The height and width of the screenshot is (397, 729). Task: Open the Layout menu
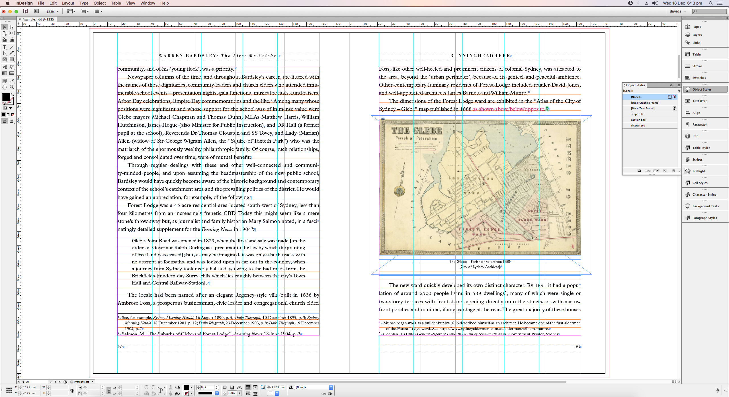pyautogui.click(x=68, y=3)
